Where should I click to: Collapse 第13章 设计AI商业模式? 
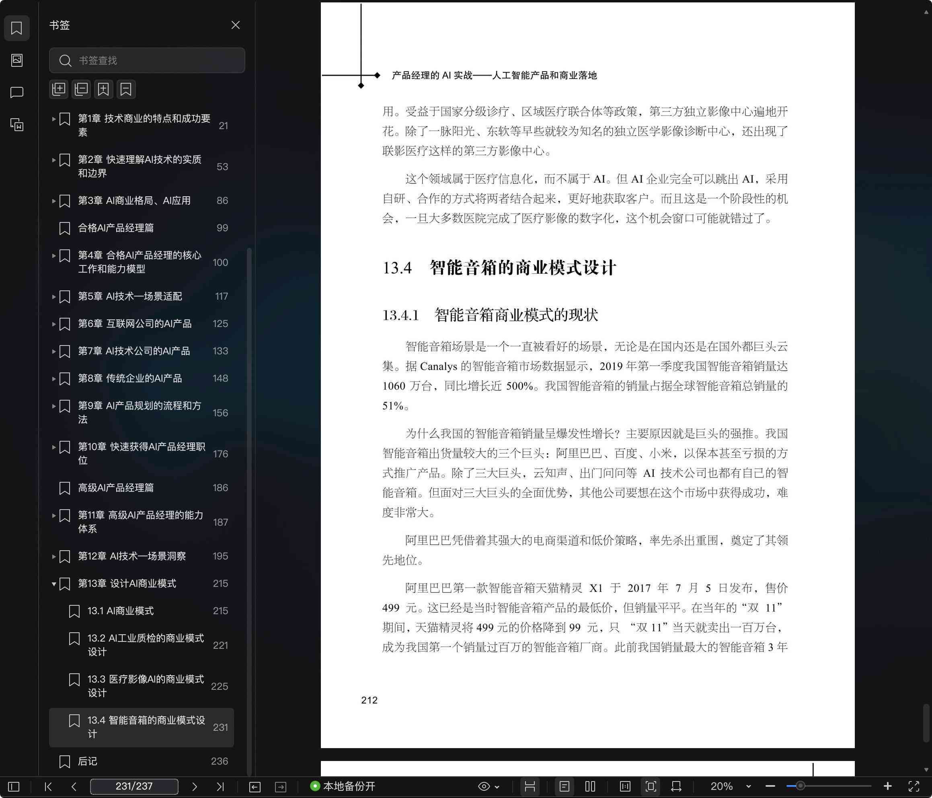point(53,584)
